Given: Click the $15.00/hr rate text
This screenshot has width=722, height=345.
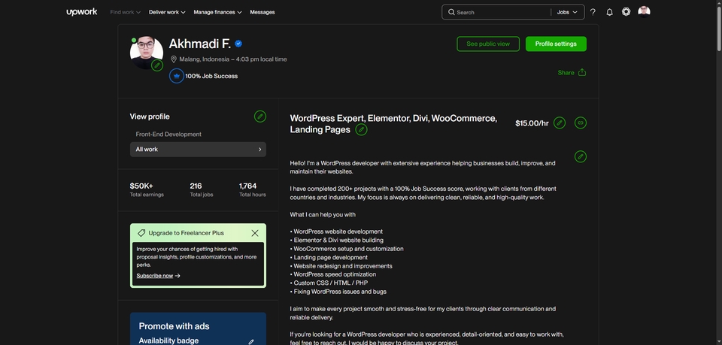Looking at the screenshot, I should point(532,123).
